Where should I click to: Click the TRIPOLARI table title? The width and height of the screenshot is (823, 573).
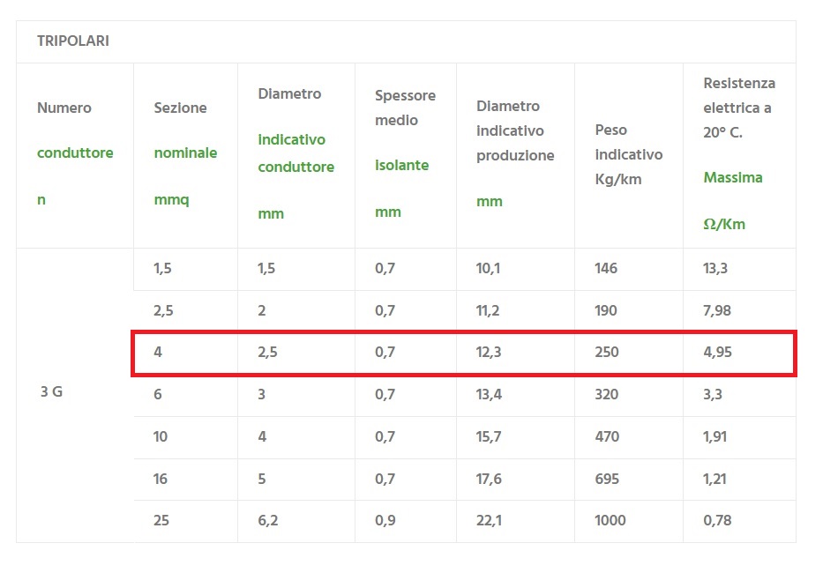pos(73,41)
